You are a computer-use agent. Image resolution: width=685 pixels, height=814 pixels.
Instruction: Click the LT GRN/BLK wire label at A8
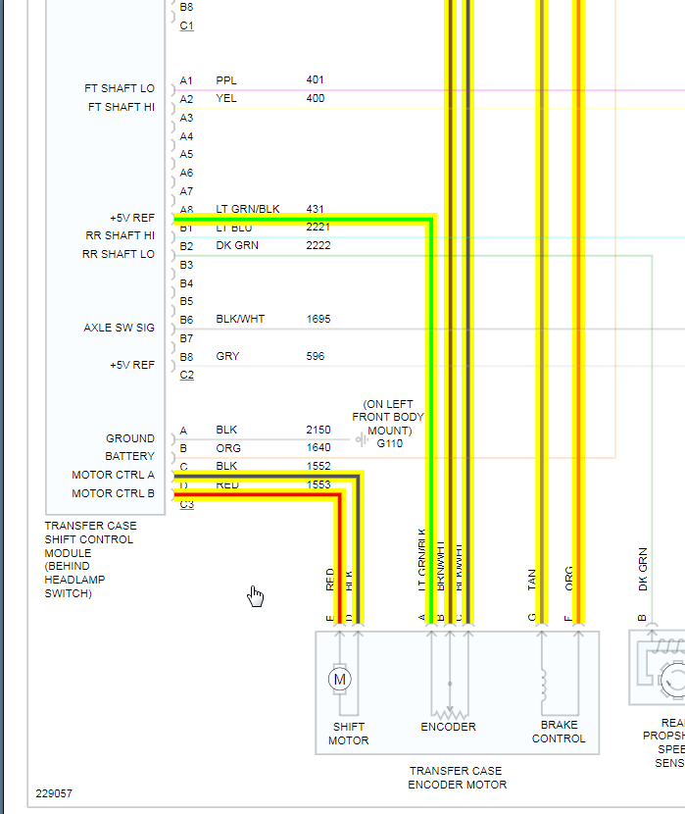[248, 209]
